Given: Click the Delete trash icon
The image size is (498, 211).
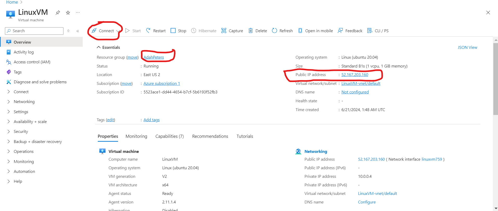Looking at the screenshot, I should (250, 31).
